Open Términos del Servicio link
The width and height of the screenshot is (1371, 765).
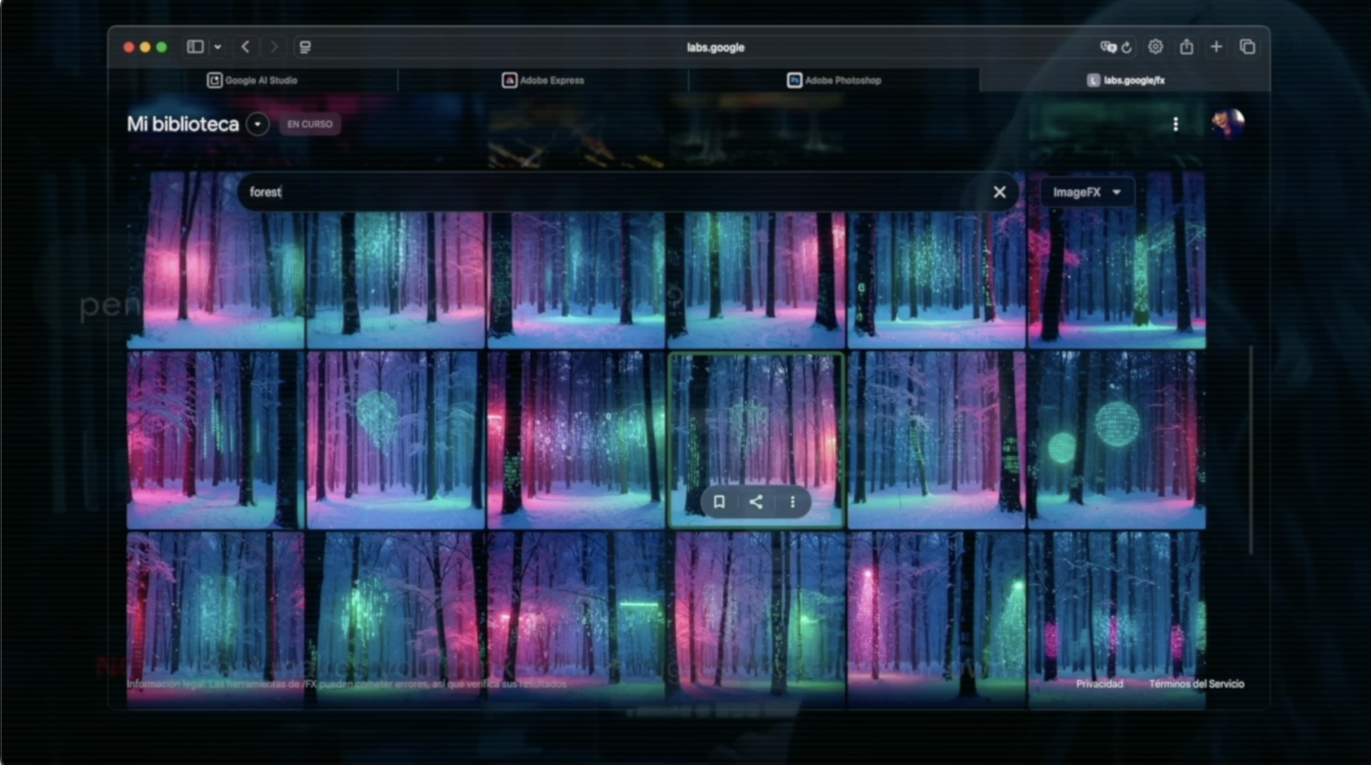pos(1196,684)
